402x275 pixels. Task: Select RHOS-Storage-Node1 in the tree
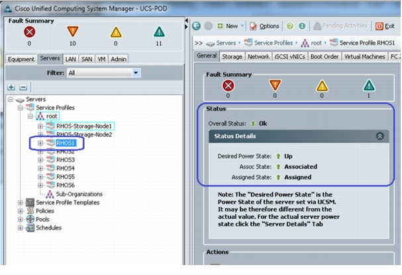(x=84, y=126)
